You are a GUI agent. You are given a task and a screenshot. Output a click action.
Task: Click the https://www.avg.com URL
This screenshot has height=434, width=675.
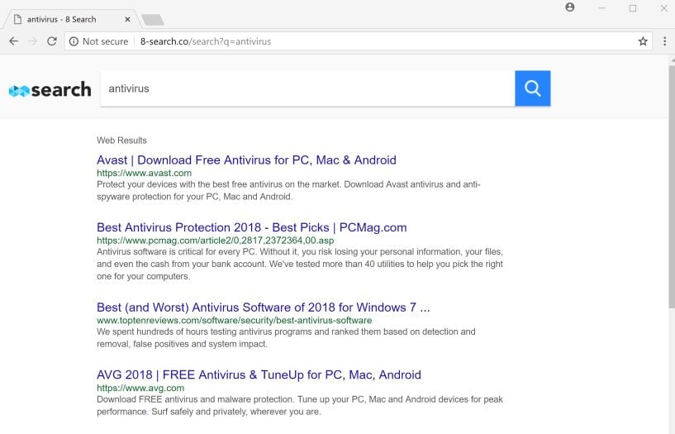tap(140, 388)
